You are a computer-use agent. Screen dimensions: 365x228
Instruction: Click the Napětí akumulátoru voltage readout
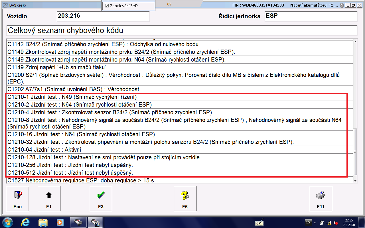click(x=314, y=5)
